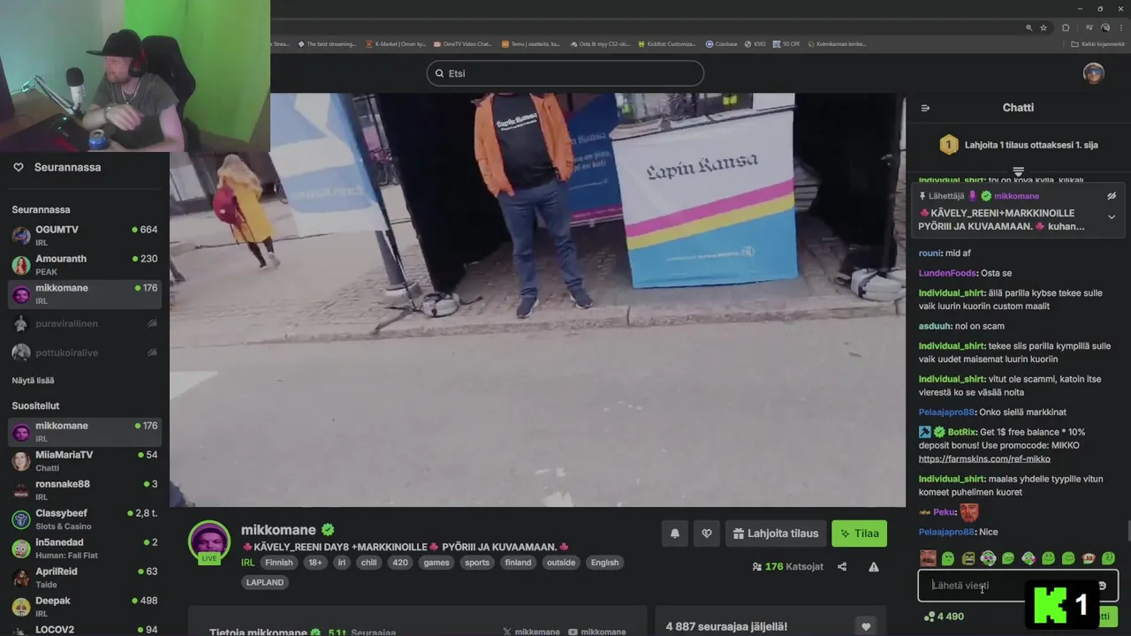Select the games tag
Viewport: 1131px width, 636px height.
[x=436, y=563]
